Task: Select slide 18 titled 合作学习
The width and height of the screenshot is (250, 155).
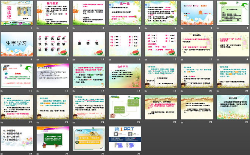Action: pos(124,77)
